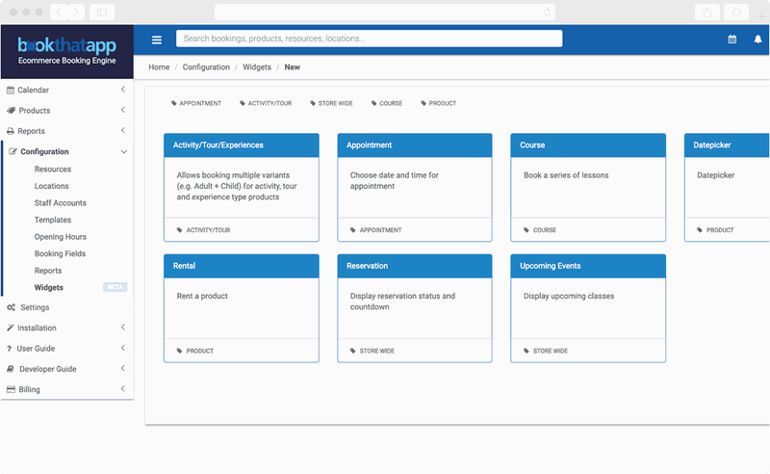Go to Home breadcrumb link
Screen dimensions: 770x474
point(159,67)
